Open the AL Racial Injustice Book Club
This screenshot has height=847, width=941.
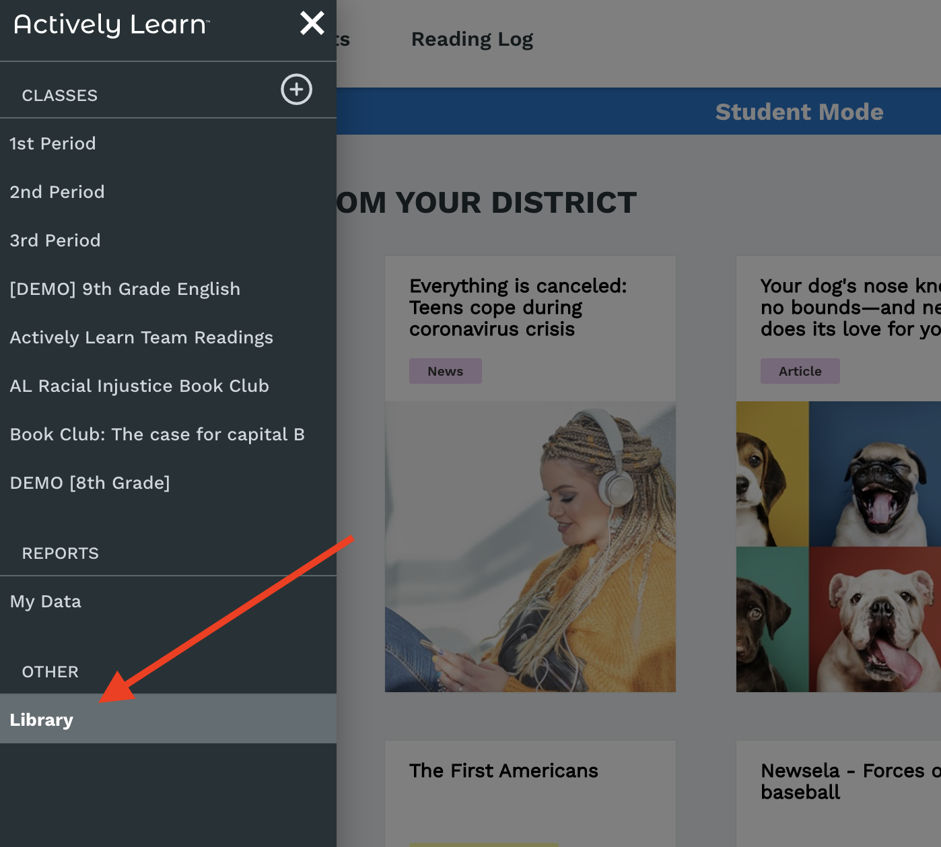pos(139,385)
